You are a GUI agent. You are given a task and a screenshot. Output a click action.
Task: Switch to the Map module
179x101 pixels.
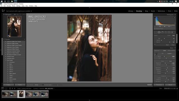click(147, 11)
